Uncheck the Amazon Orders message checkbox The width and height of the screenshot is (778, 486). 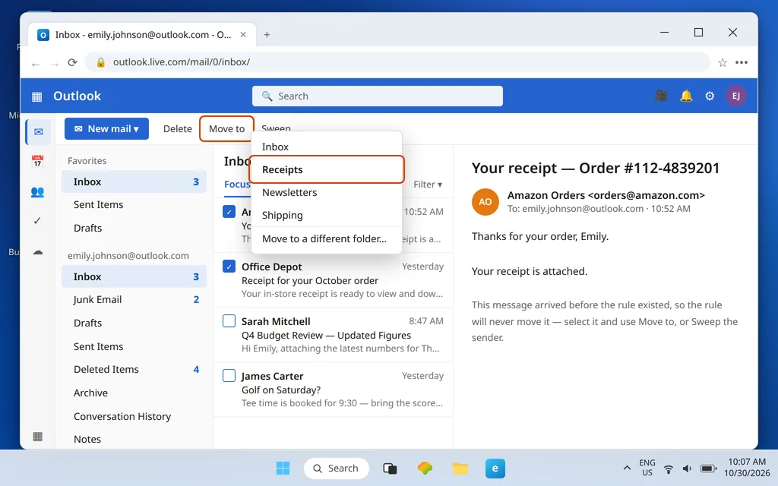(x=229, y=212)
